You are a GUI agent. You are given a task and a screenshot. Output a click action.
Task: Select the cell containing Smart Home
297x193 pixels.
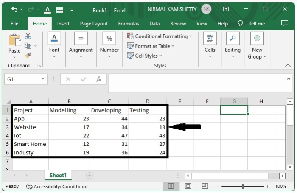pos(31,144)
